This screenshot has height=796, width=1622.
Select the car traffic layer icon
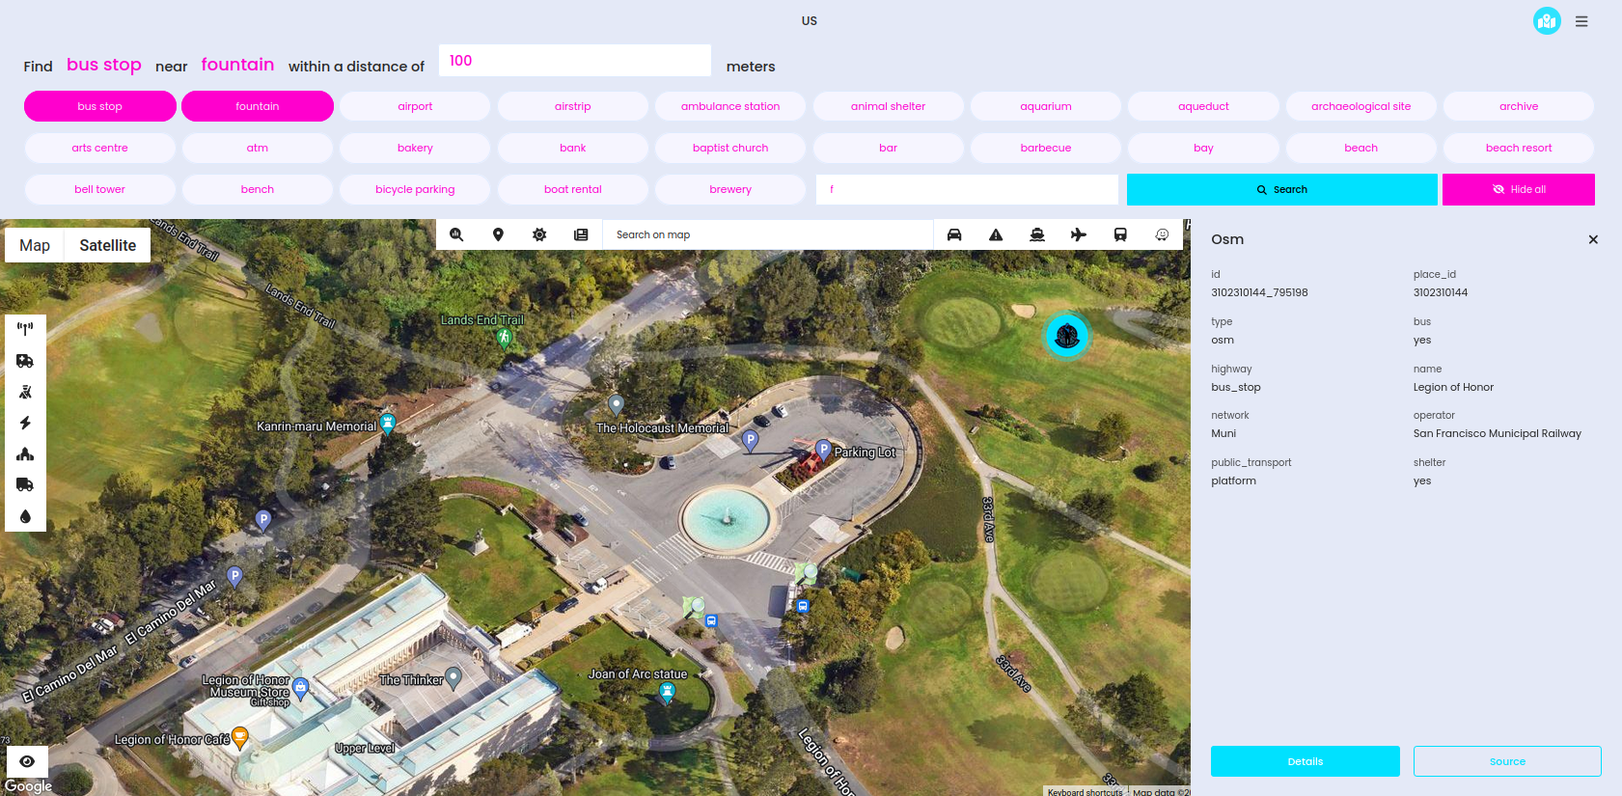[x=954, y=234]
